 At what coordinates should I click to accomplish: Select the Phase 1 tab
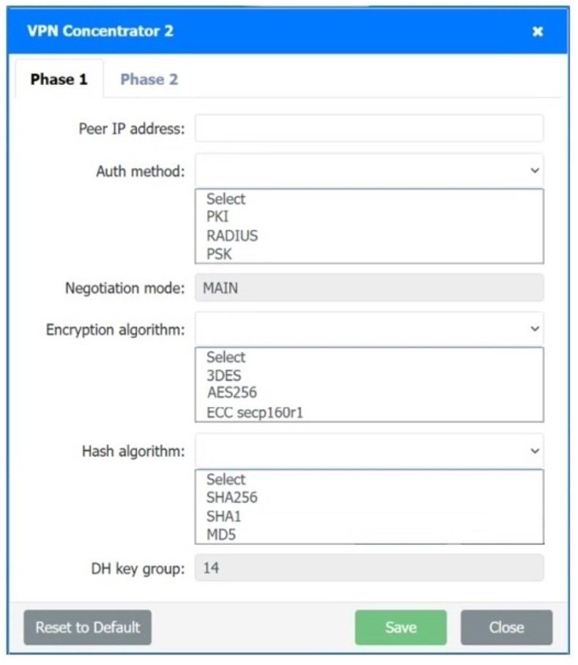(x=56, y=79)
